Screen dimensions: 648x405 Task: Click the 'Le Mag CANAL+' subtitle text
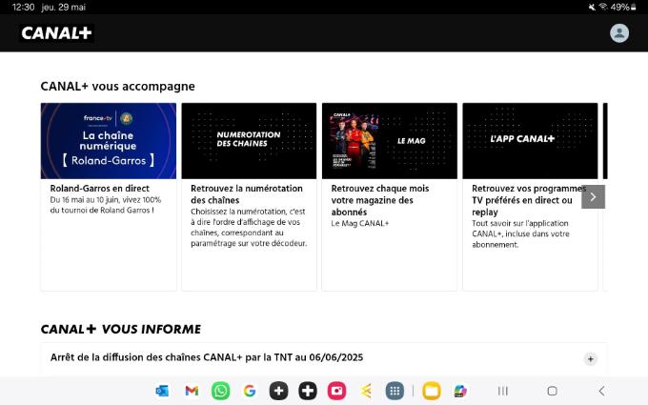click(x=360, y=224)
